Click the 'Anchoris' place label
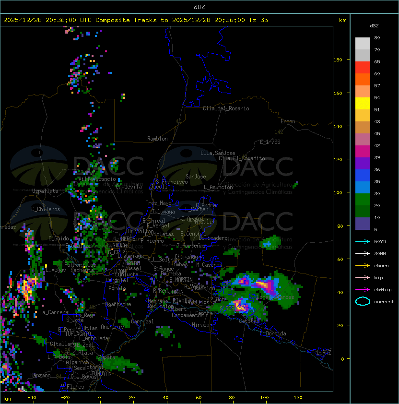 point(112,327)
